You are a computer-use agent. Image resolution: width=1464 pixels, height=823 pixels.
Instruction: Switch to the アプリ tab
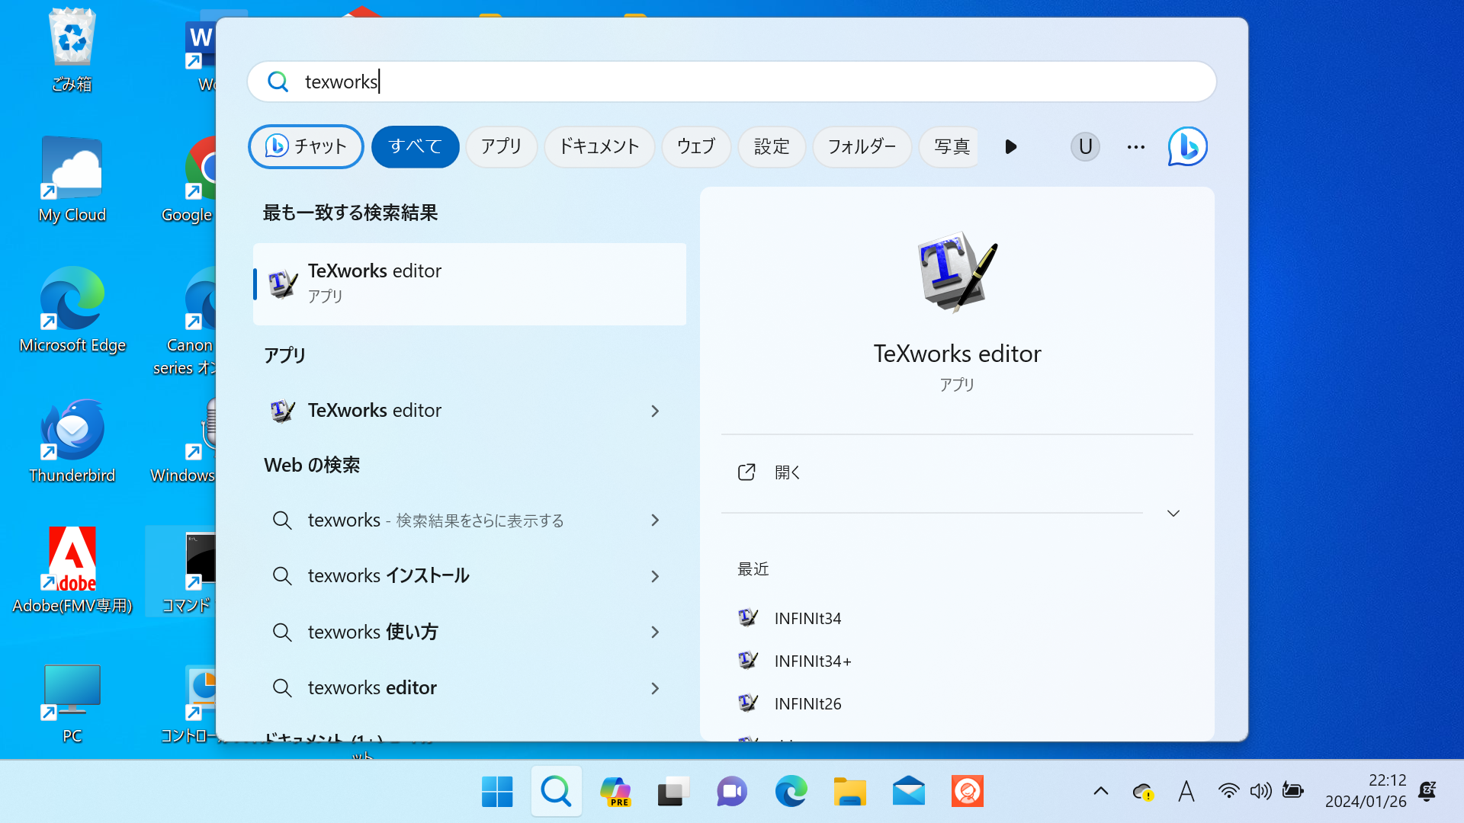pos(501,146)
